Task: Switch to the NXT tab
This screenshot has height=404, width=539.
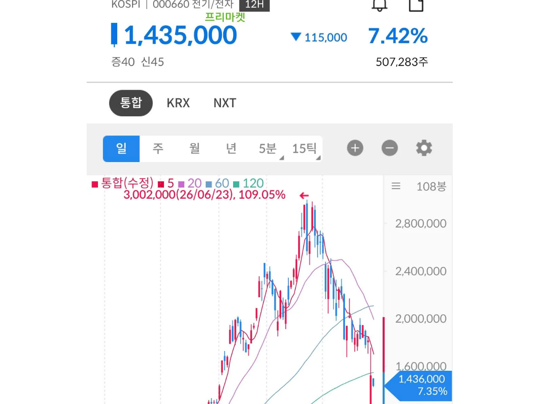Action: coord(225,103)
